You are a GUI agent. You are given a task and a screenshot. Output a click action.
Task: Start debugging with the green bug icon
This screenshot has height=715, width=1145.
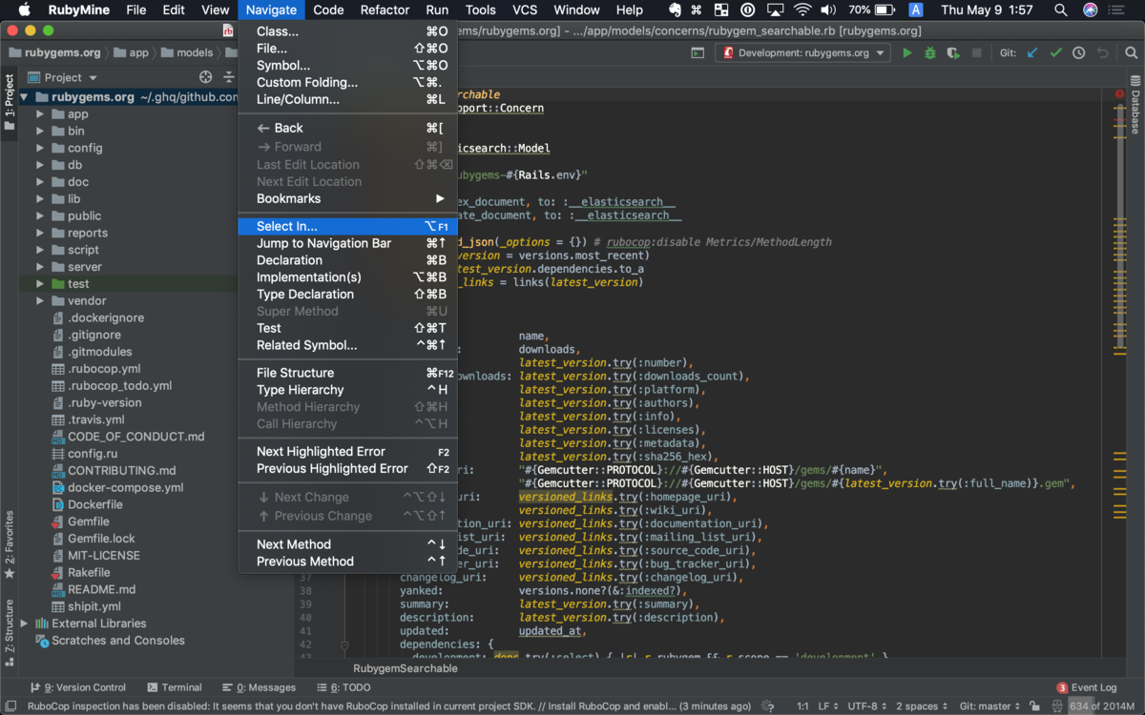coord(930,53)
